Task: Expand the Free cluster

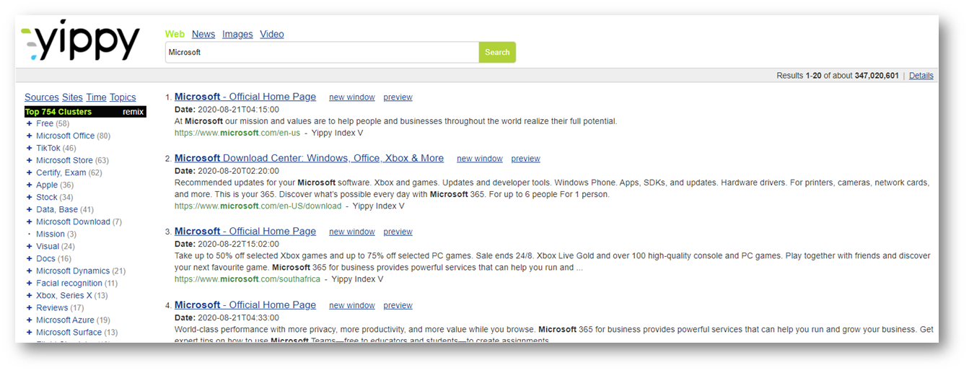Action: pyautogui.click(x=30, y=123)
